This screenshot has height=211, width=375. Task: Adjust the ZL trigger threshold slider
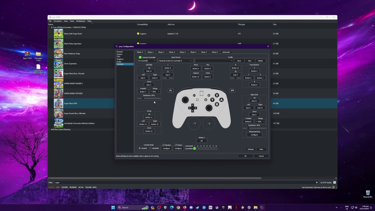tap(168, 78)
